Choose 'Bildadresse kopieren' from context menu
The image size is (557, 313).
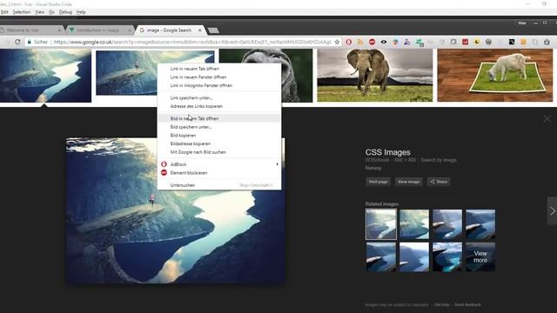click(219, 143)
